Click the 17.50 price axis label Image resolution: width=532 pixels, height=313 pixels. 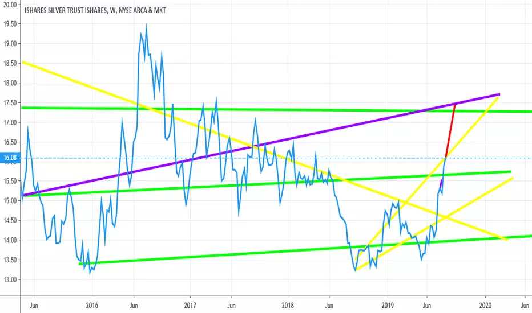[10, 103]
